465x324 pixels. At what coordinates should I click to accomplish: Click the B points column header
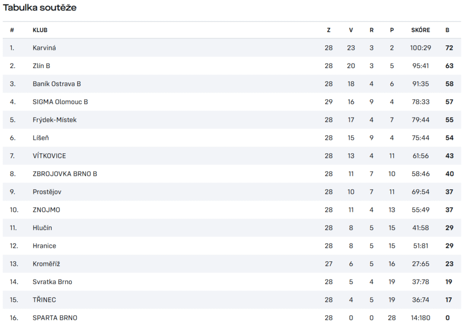(x=447, y=30)
